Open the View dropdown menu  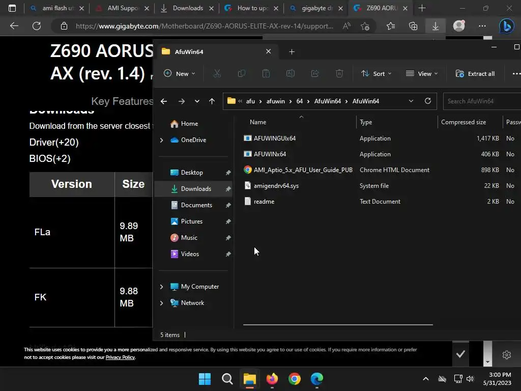[422, 73]
